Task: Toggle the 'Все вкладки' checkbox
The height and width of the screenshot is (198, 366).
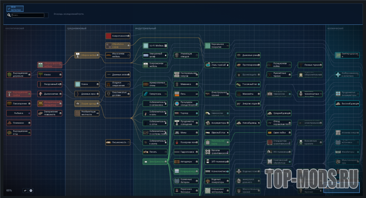Action: coord(15,8)
